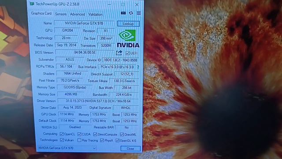Click the Revision value A1
The image size is (282, 159).
click(106, 30)
